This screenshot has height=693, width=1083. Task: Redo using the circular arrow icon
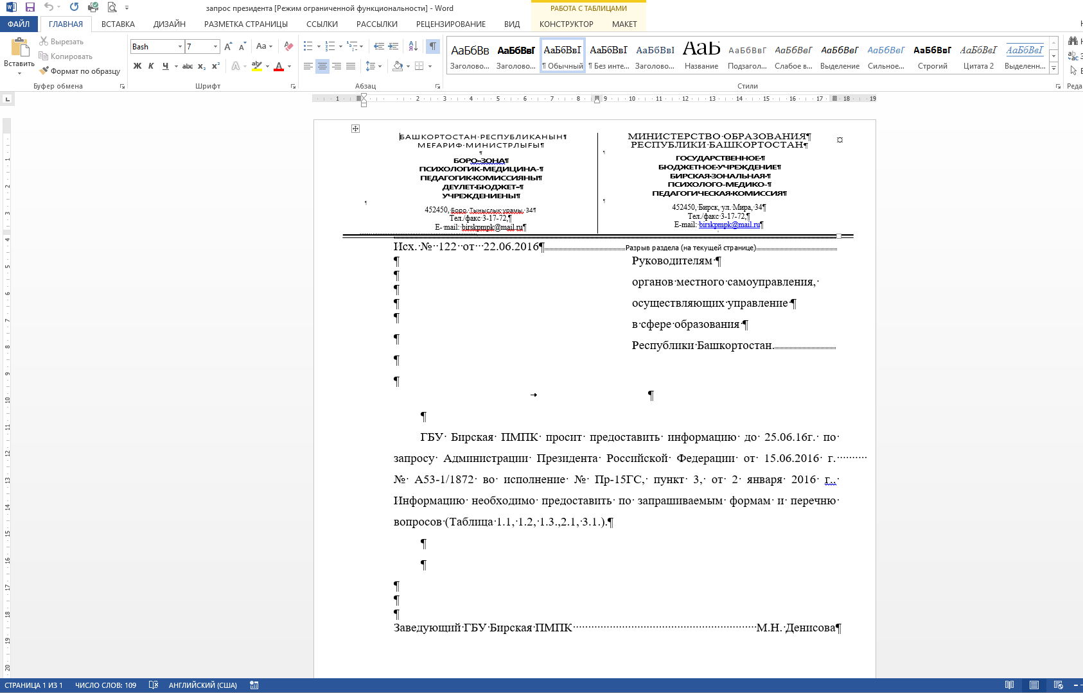click(75, 8)
